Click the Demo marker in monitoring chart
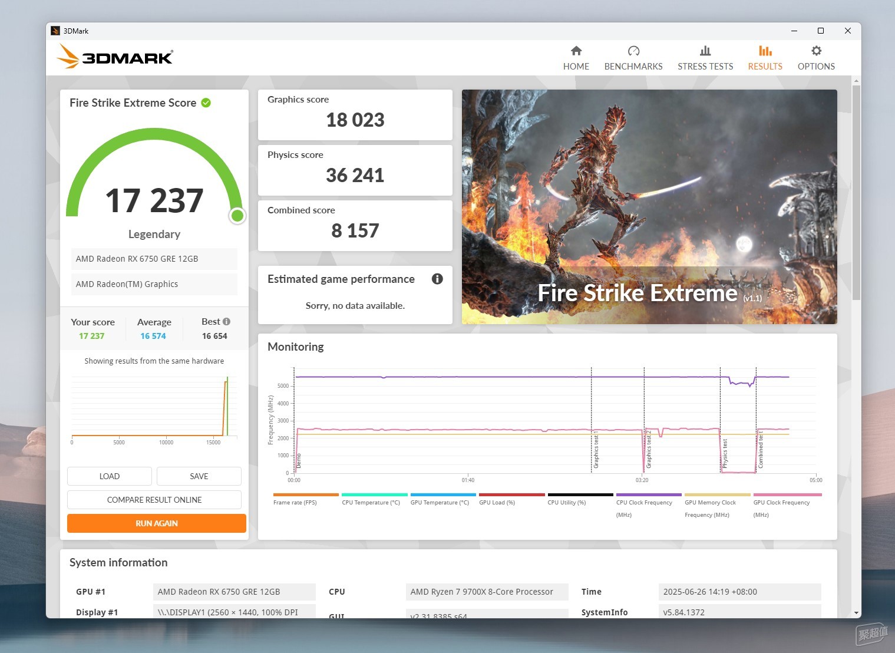Viewport: 895px width, 653px height. [299, 461]
